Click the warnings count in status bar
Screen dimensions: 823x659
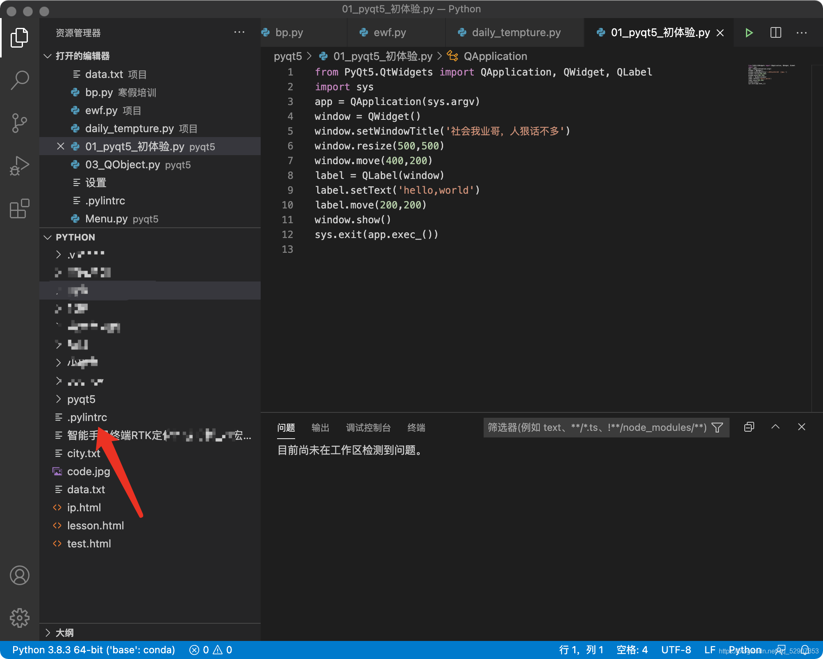point(223,650)
